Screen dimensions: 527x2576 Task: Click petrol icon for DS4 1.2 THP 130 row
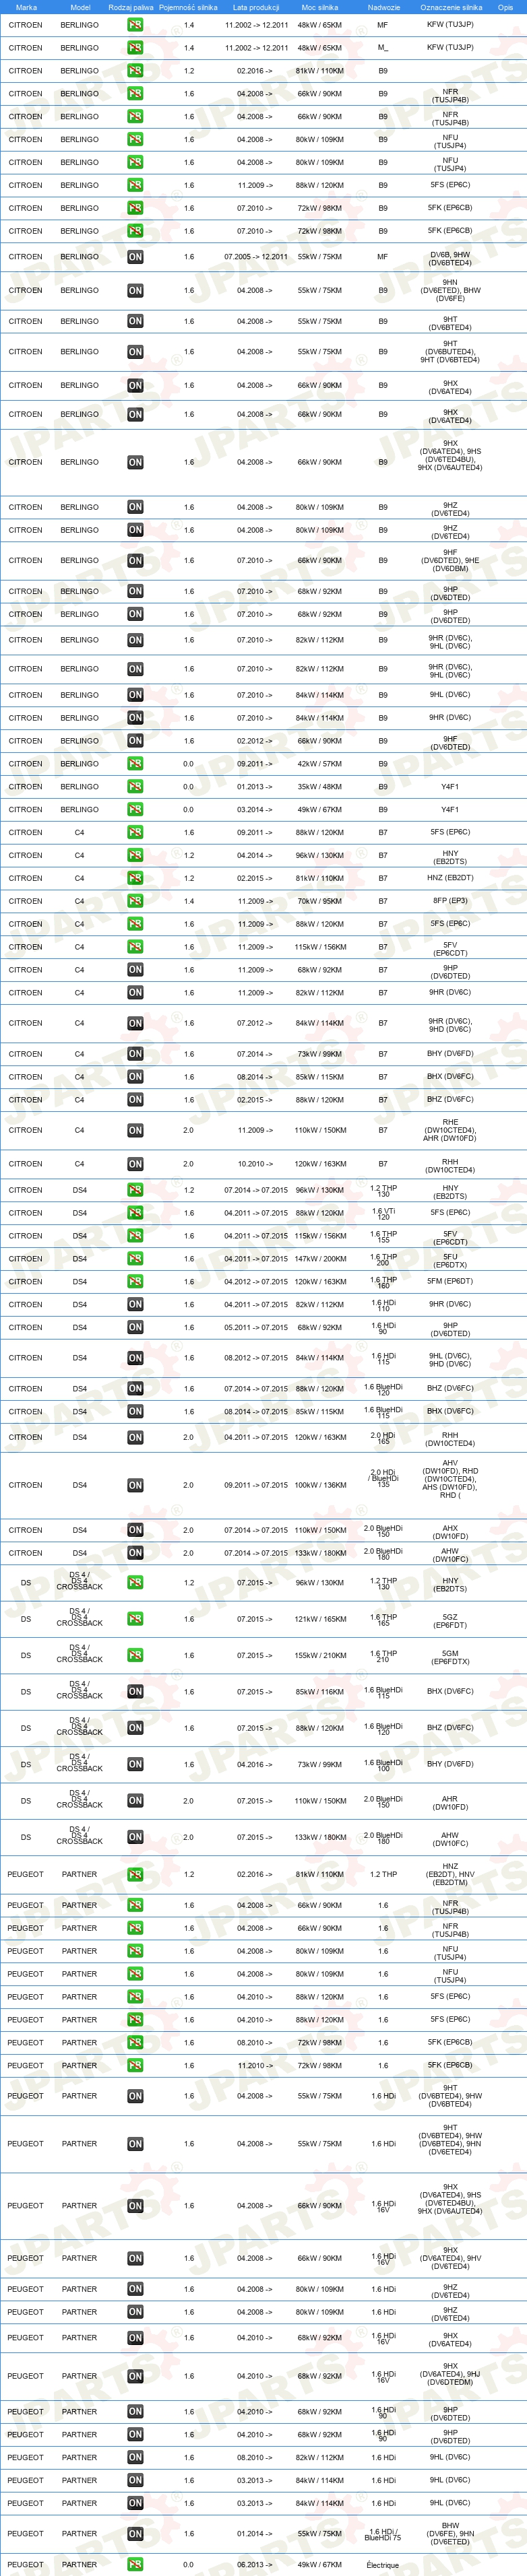[x=135, y=1190]
